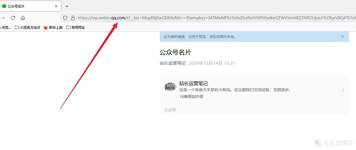356x150 pixels.
Task: Reload the current page
Action: (x=13, y=18)
